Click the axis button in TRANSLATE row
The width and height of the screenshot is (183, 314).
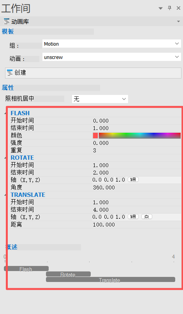click(133, 216)
